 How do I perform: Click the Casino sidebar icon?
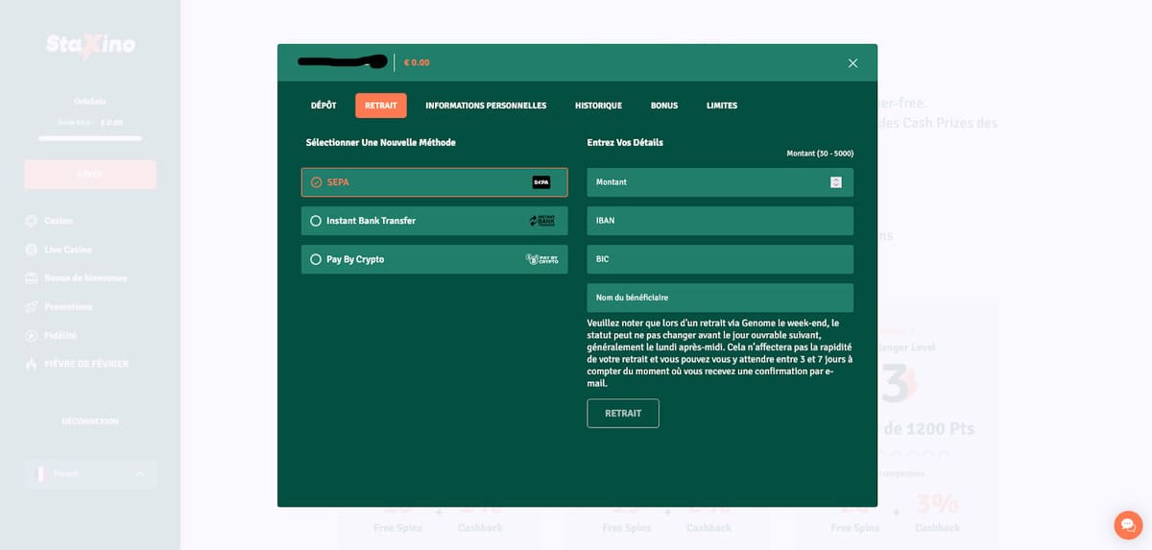pos(31,221)
